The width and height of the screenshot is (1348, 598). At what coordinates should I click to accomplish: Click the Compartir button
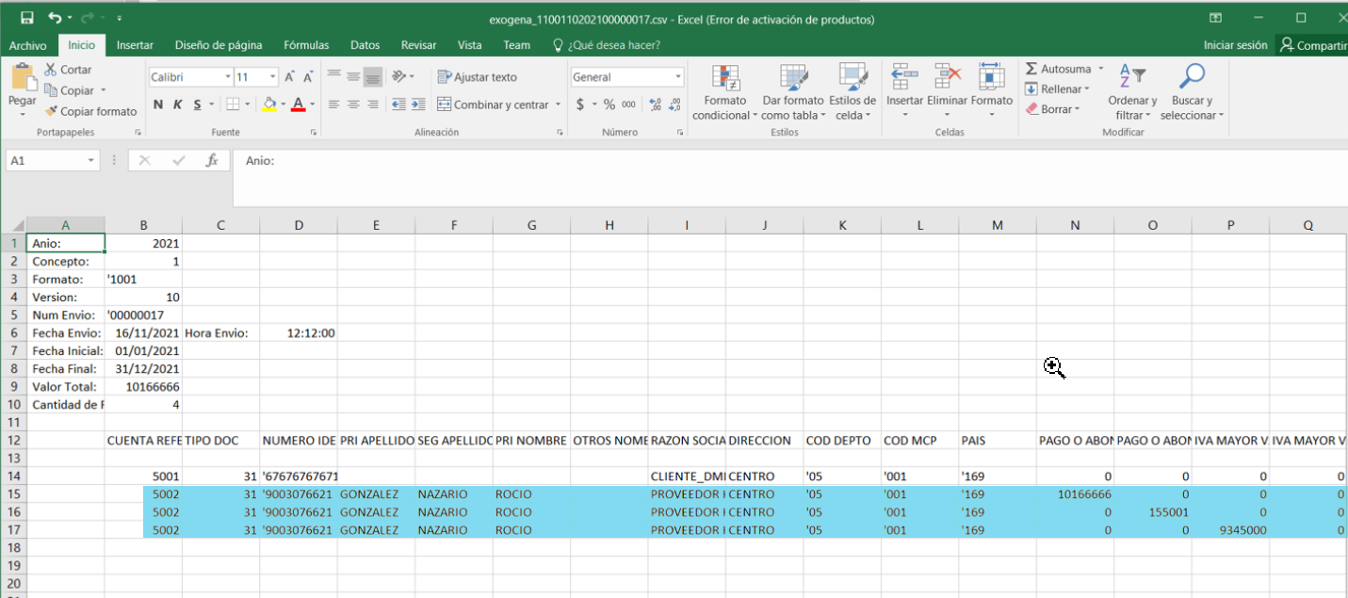tap(1312, 45)
